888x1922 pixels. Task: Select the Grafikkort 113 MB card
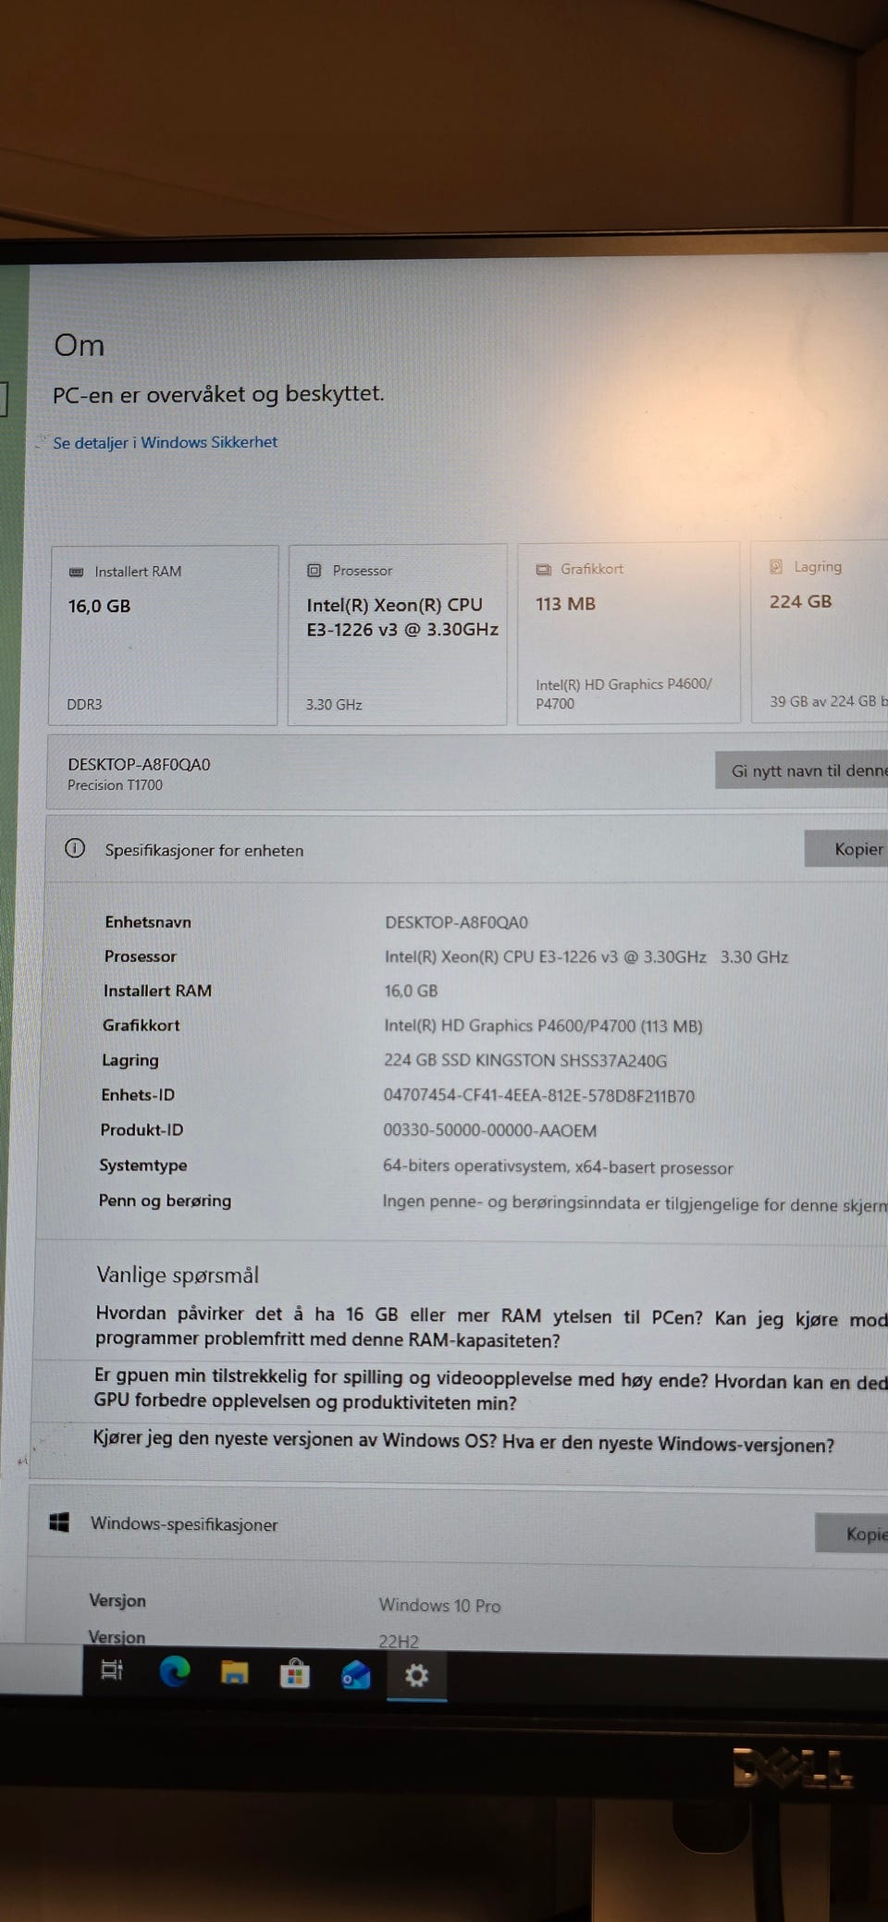pyautogui.click(x=629, y=633)
